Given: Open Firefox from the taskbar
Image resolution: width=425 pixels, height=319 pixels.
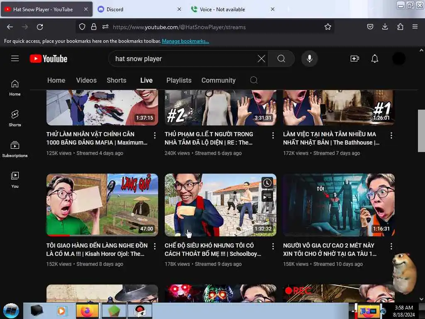Looking at the screenshot, I should click(x=87, y=311).
